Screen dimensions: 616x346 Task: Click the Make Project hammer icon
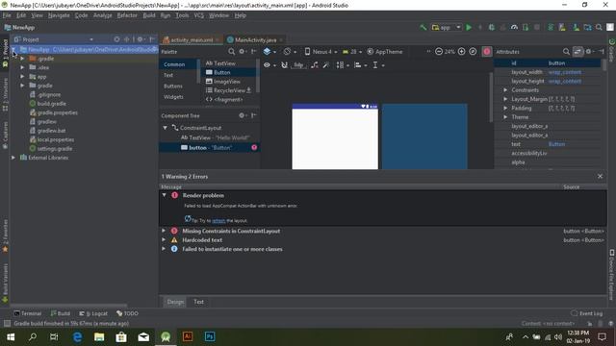pyautogui.click(x=423, y=28)
